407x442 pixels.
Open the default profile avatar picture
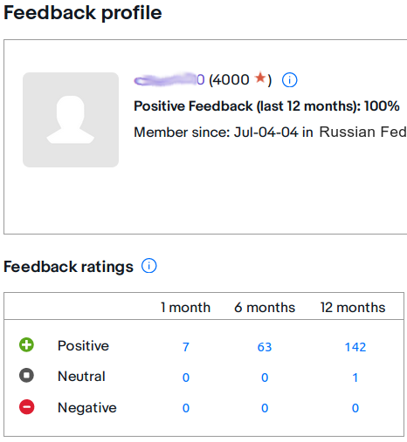pos(71,119)
